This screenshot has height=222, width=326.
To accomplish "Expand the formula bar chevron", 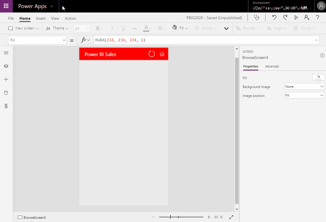I will pyautogui.click(x=317, y=40).
